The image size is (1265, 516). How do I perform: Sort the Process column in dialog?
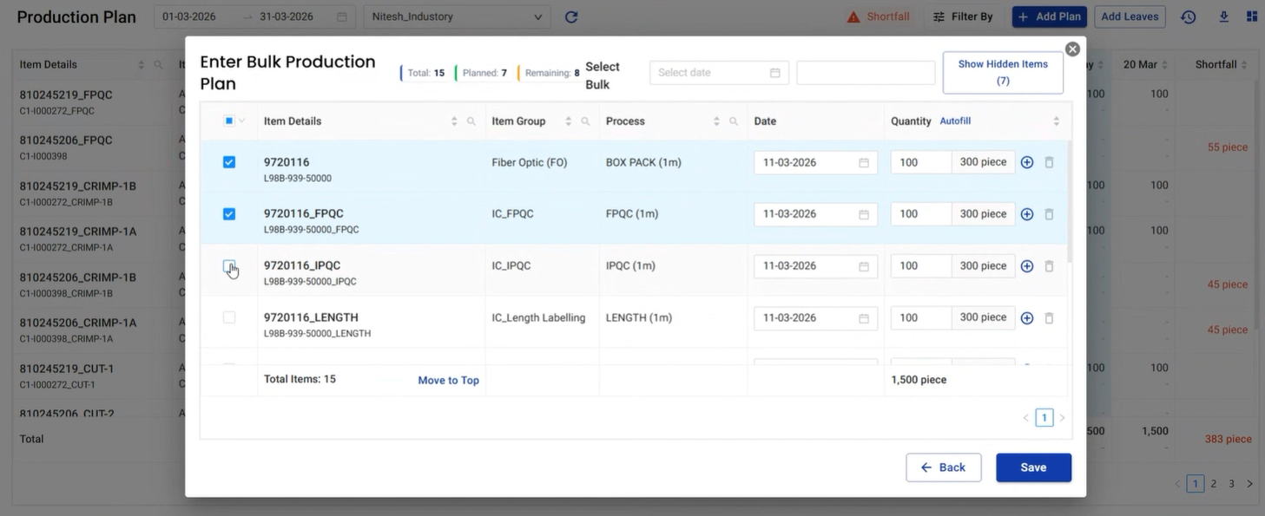(x=716, y=121)
